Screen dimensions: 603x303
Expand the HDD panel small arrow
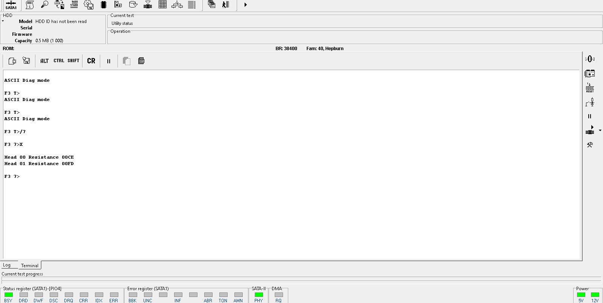tap(3, 21)
